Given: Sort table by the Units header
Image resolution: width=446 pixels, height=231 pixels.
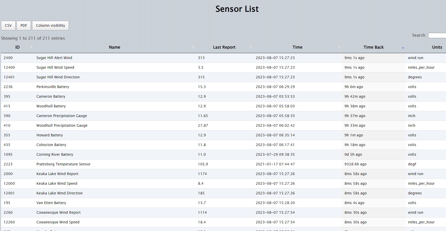Looking at the screenshot, I should coord(437,47).
